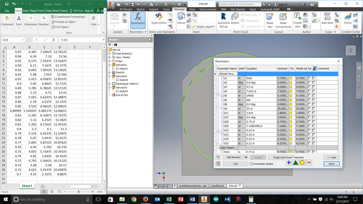
Task: Open the Styles Editor tool
Action: tap(158, 20)
